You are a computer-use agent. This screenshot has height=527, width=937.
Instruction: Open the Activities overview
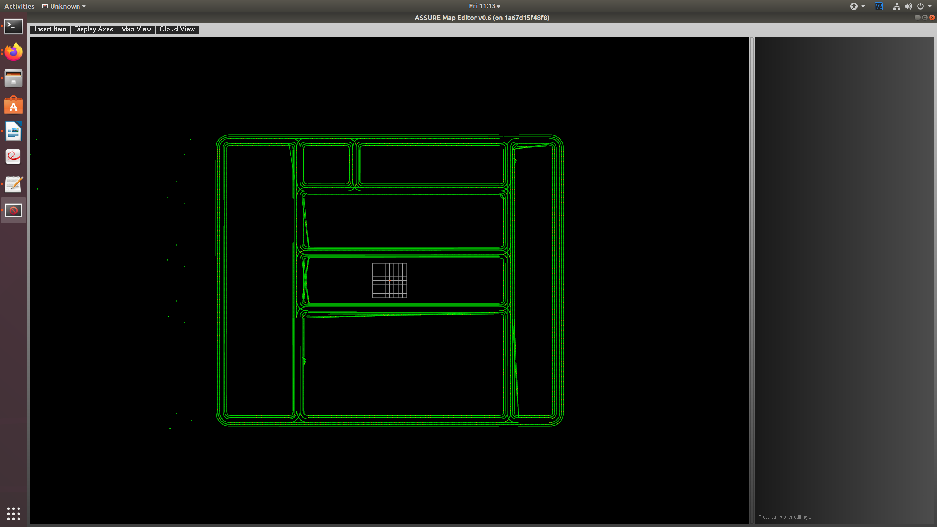pyautogui.click(x=19, y=6)
